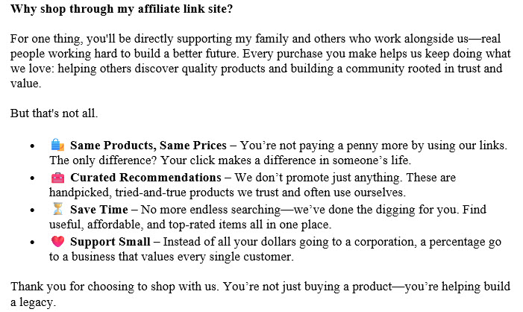
Task: Click the third bullet point marker
Action: [x=32, y=210]
